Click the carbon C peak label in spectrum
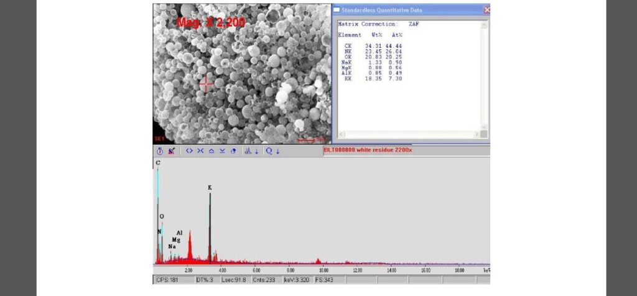This screenshot has width=637, height=296. pos(158,163)
